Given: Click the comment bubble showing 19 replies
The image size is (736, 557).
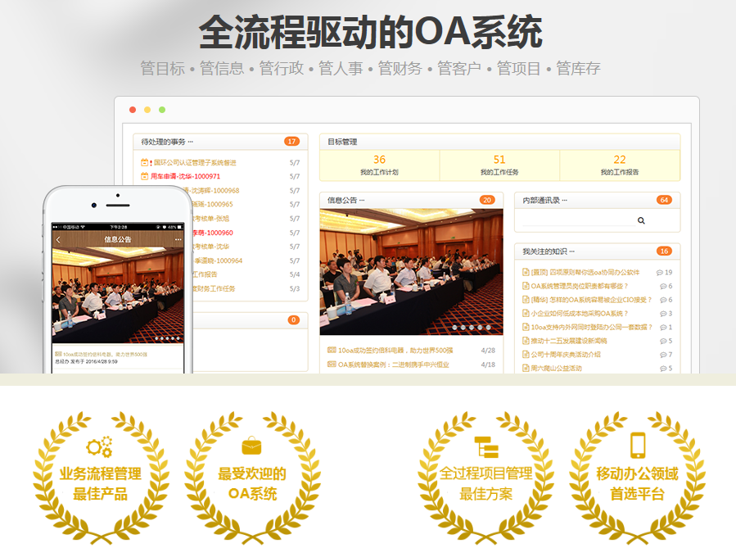Looking at the screenshot, I should tap(661, 272).
